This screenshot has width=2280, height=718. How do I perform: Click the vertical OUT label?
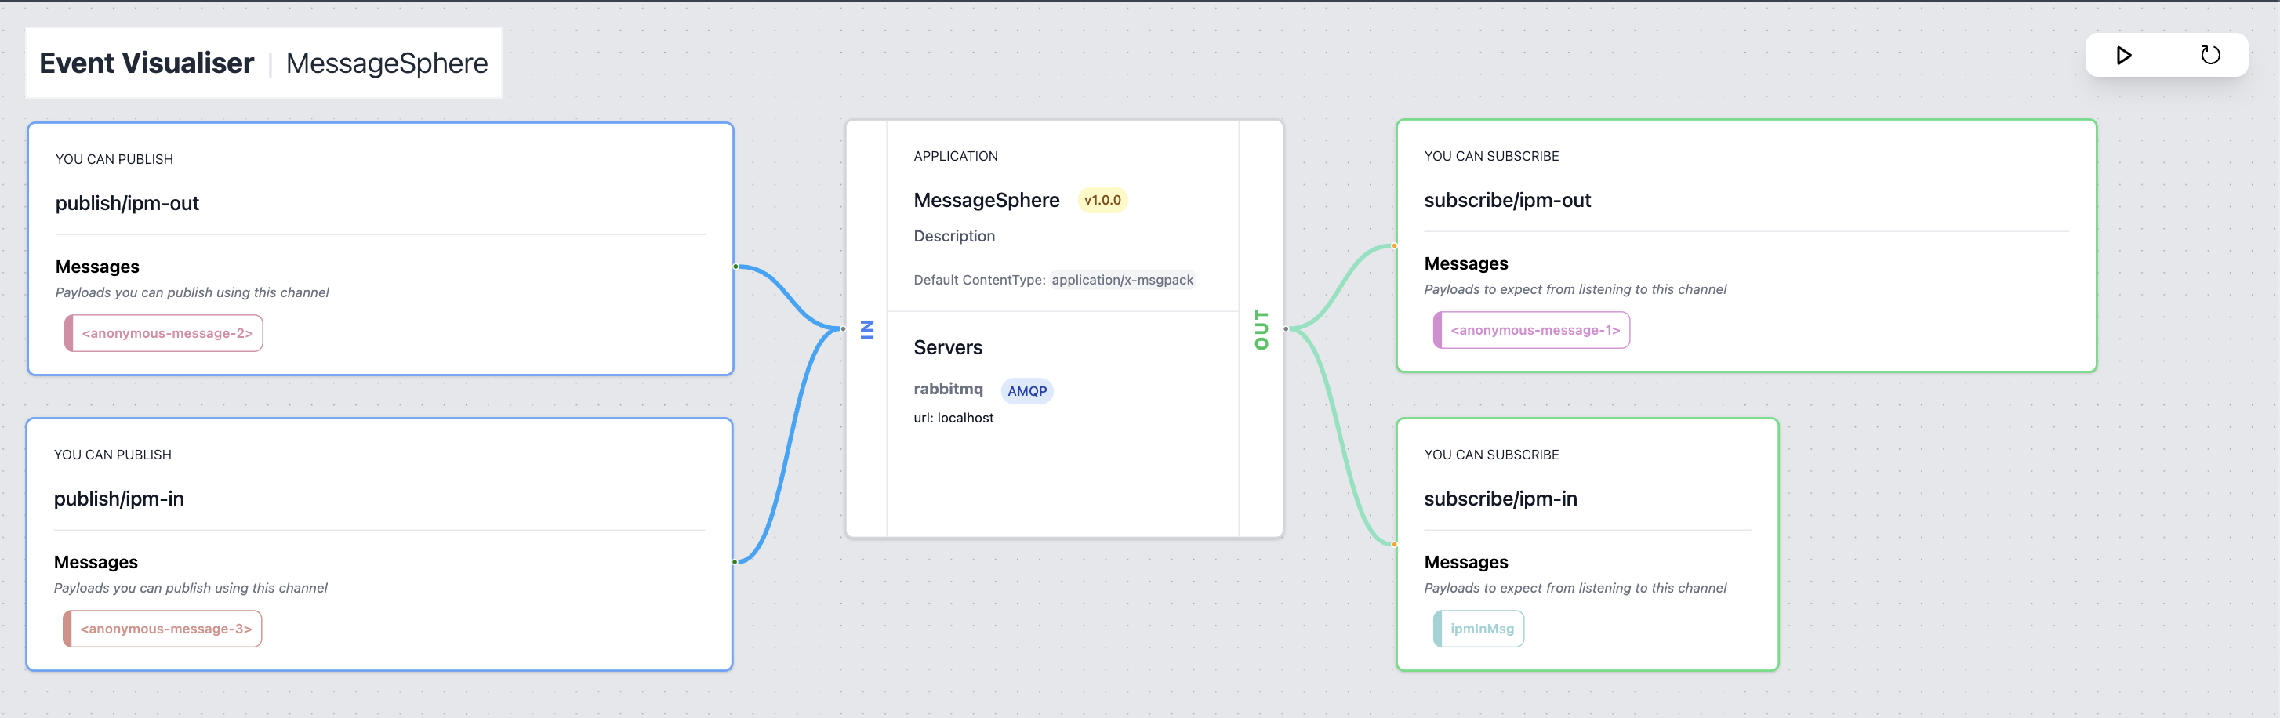tap(1262, 329)
